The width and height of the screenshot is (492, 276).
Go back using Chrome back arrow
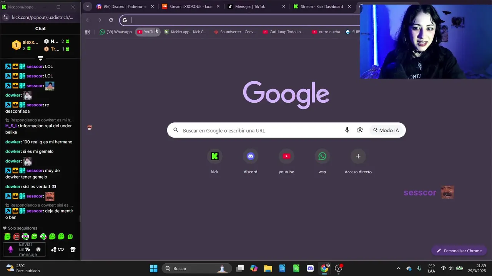pyautogui.click(x=88, y=20)
